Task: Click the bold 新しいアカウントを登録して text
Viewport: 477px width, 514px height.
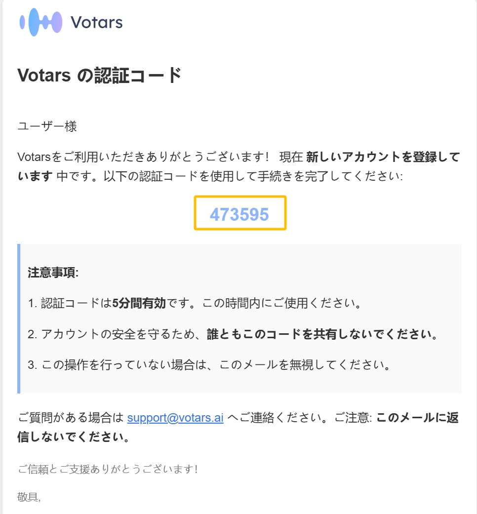Action: (x=383, y=157)
